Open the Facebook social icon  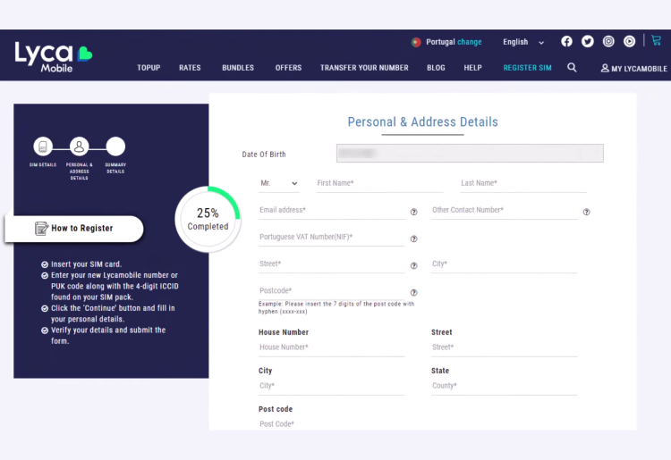point(566,41)
